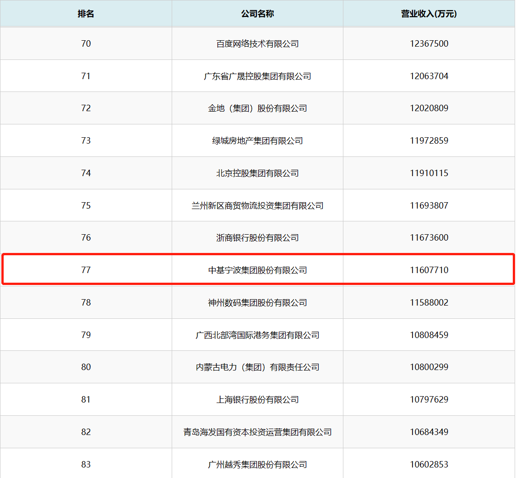Click 浙商银行股份有限公司 cell
Viewport: 516px width, 478px height.
pyautogui.click(x=257, y=238)
